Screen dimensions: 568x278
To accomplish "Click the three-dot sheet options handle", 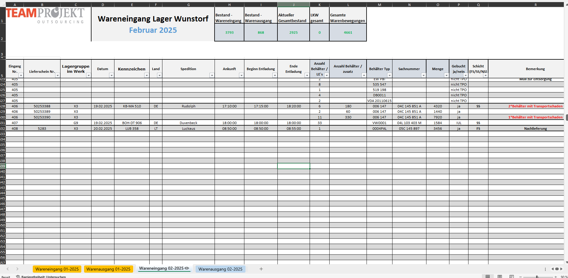I will [545, 269].
